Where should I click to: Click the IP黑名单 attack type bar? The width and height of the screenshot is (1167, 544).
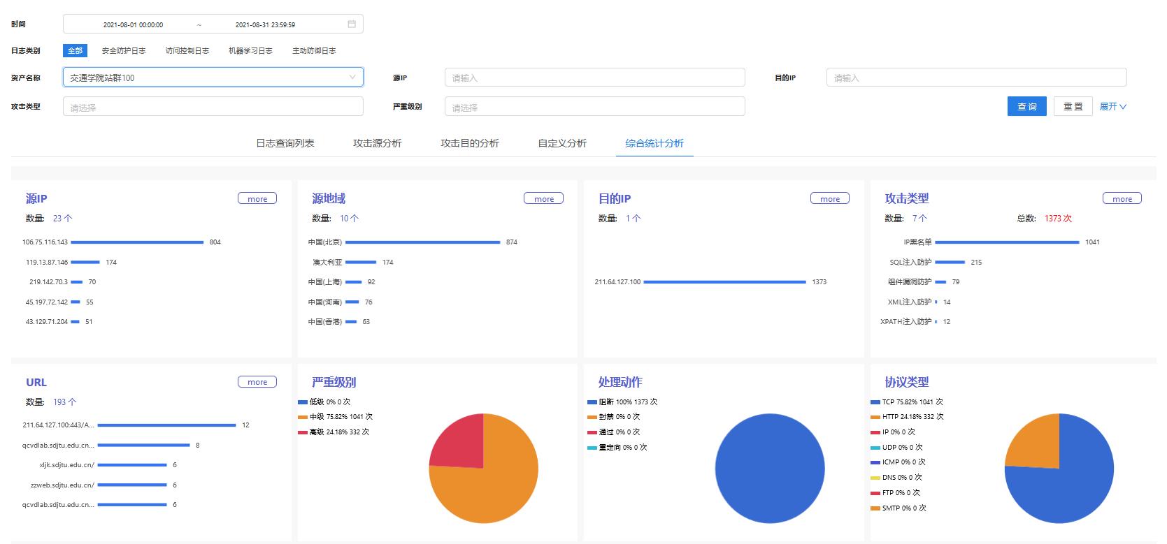tap(1007, 242)
